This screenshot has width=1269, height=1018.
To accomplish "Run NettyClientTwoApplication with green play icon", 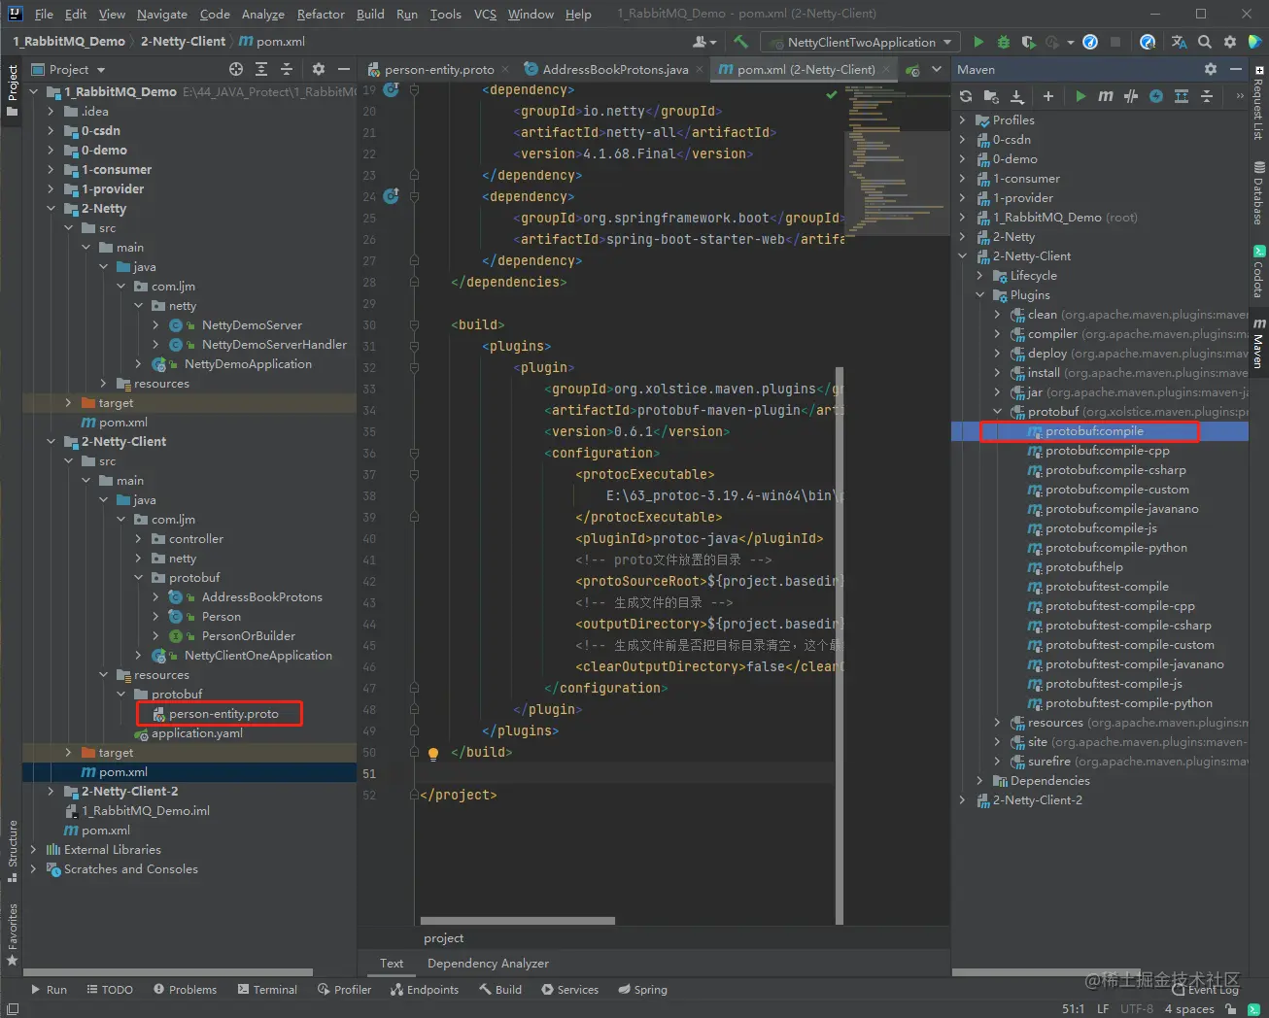I will pos(978,42).
